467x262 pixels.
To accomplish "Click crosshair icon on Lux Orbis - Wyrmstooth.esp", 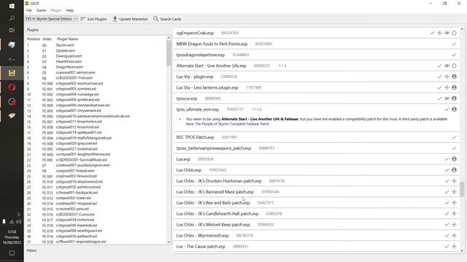I will click(454, 236).
